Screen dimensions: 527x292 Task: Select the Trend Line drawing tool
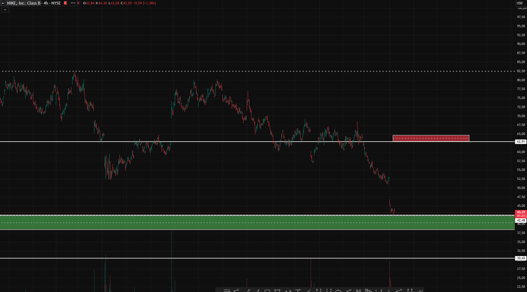point(236,290)
